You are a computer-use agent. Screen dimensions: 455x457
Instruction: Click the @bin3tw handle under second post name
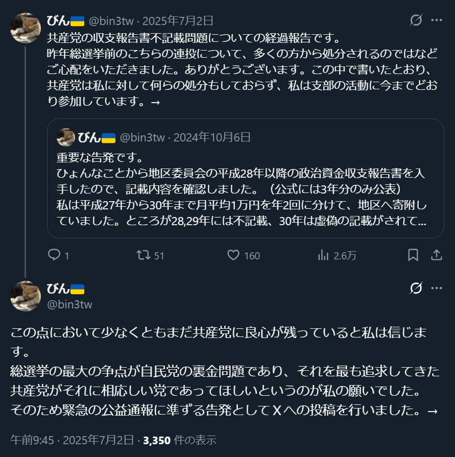tap(69, 304)
